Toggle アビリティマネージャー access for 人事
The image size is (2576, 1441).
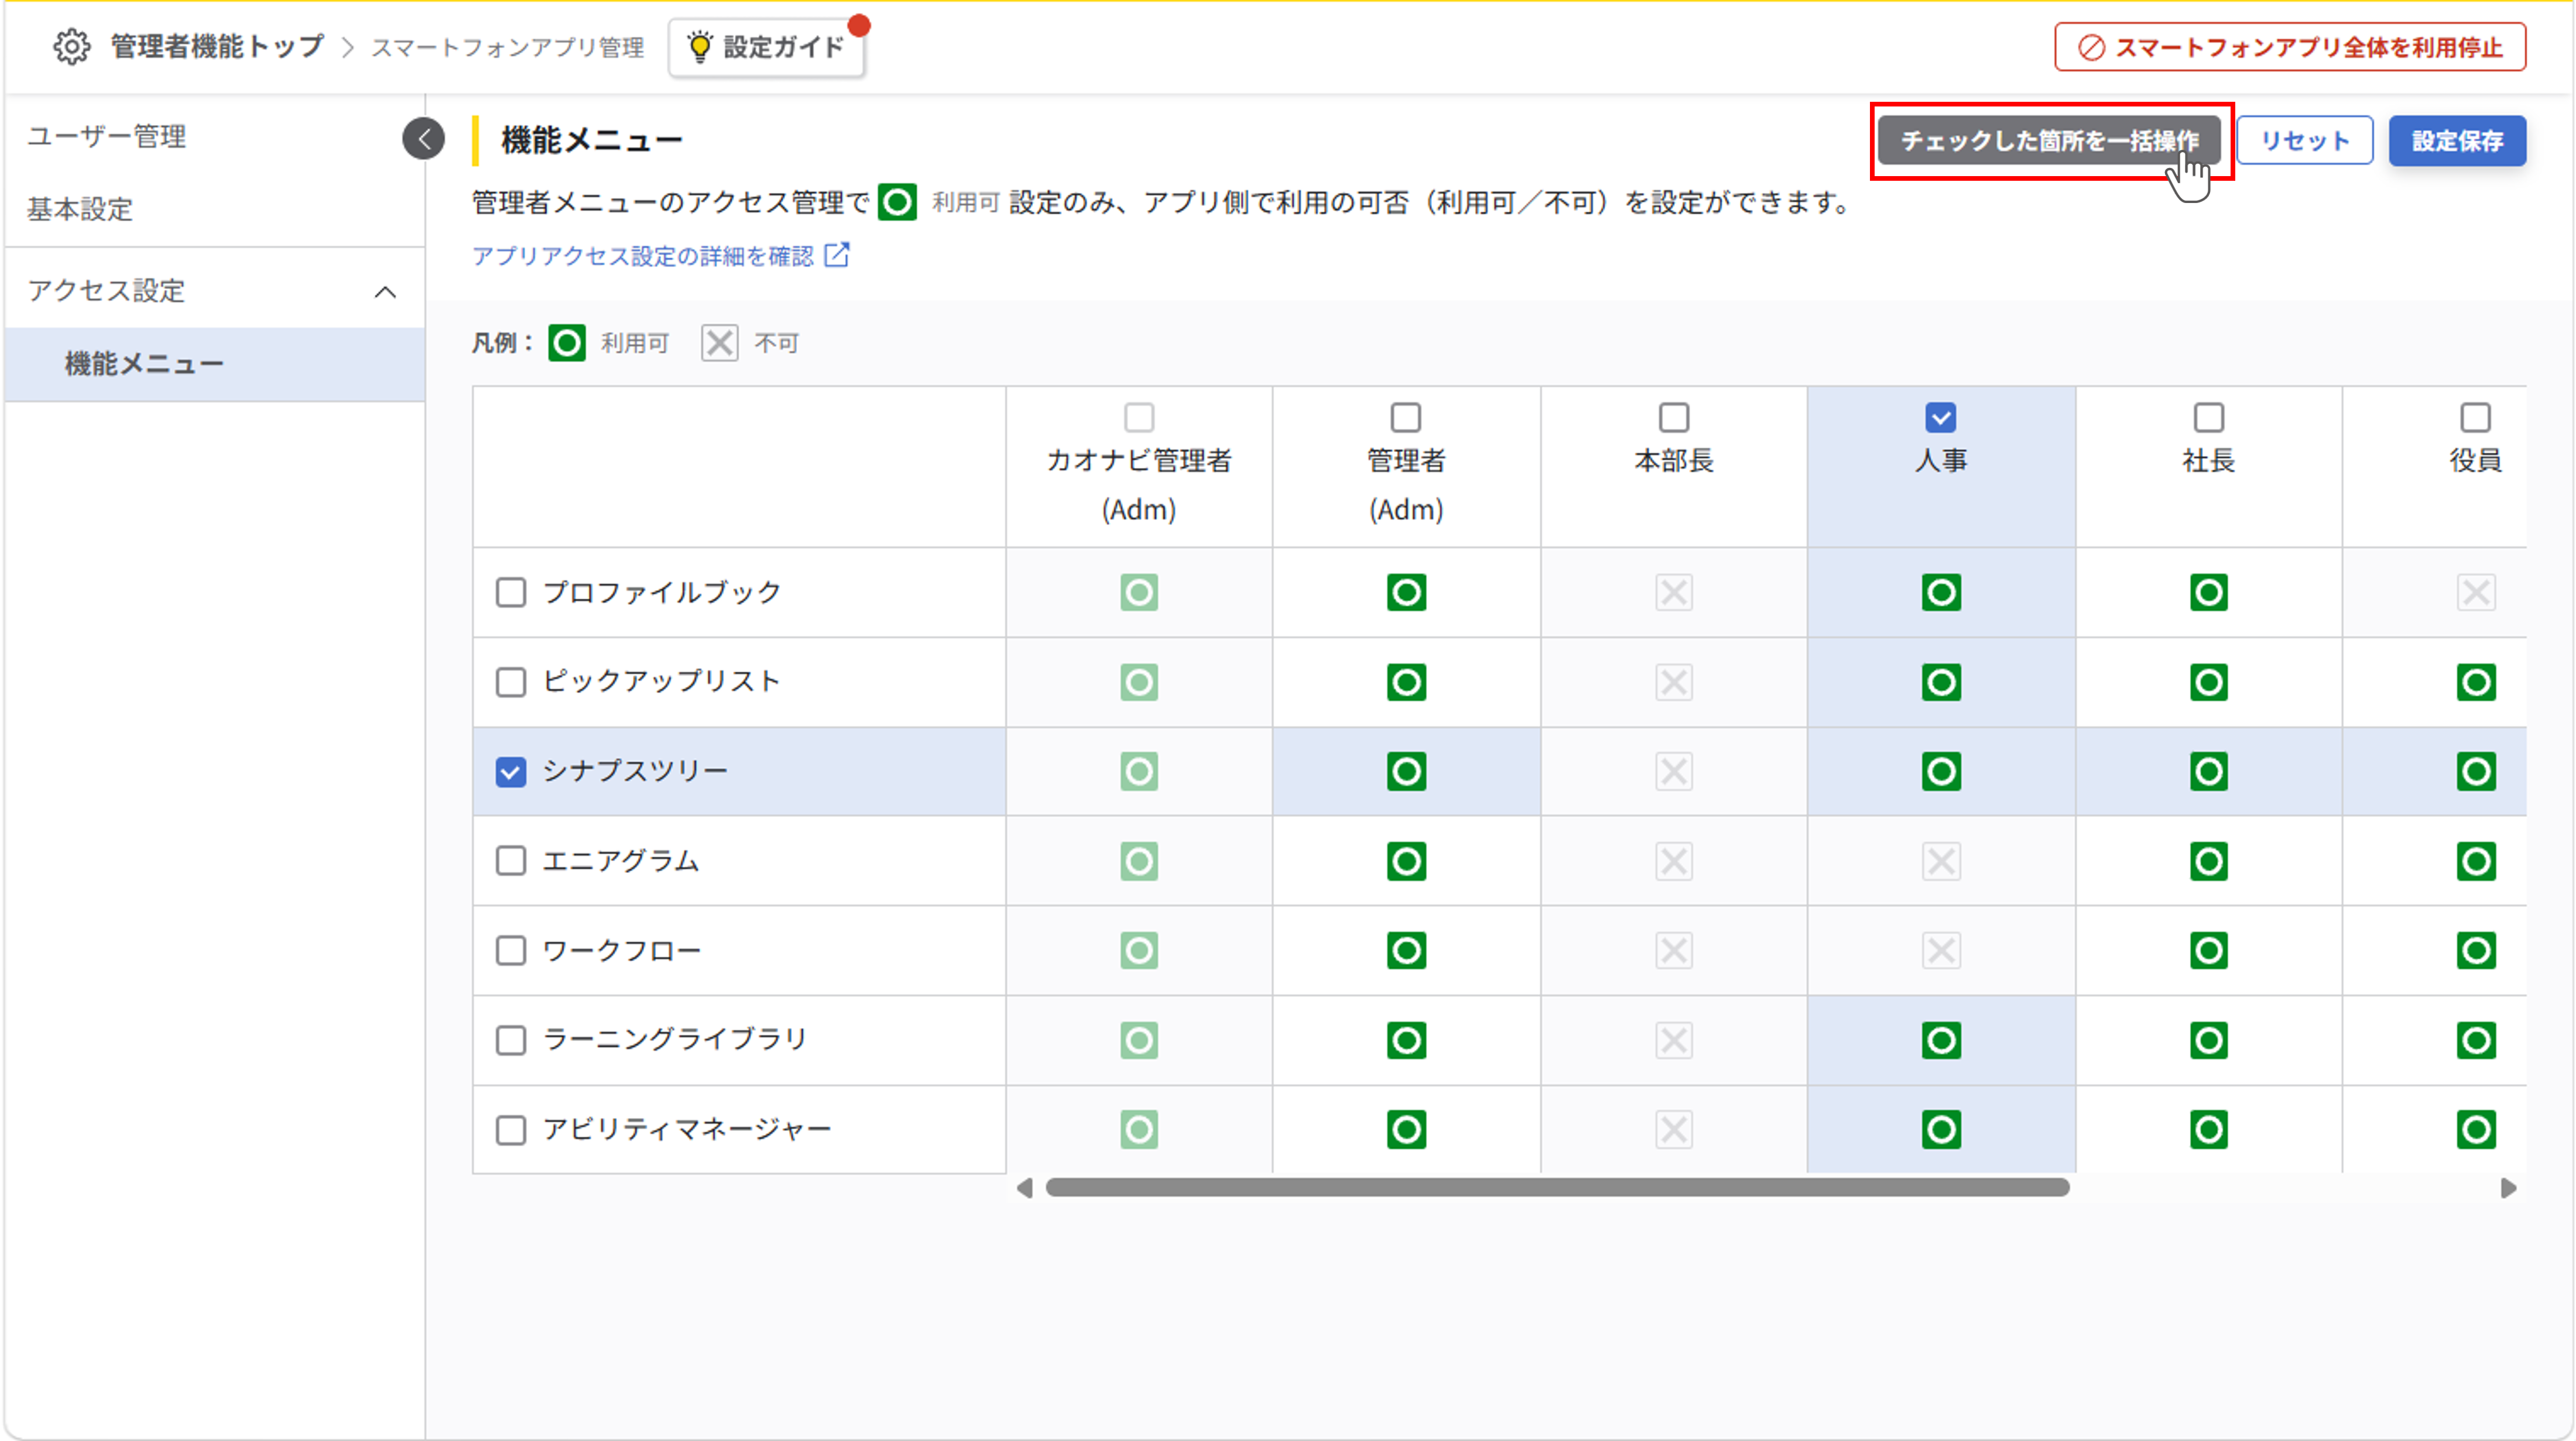coord(1941,1130)
